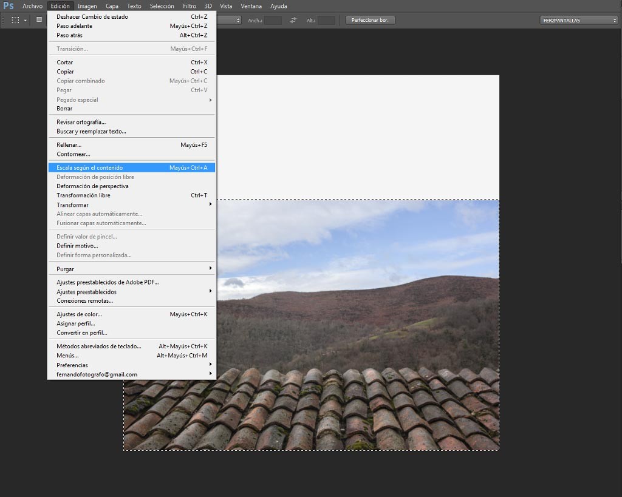Open the 3D menu
Screen dimensions: 622x497
(x=208, y=6)
